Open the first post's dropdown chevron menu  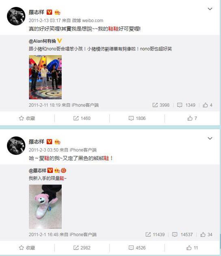tap(210, 9)
